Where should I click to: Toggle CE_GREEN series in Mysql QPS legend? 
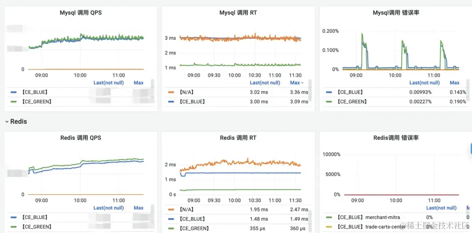tap(36, 102)
